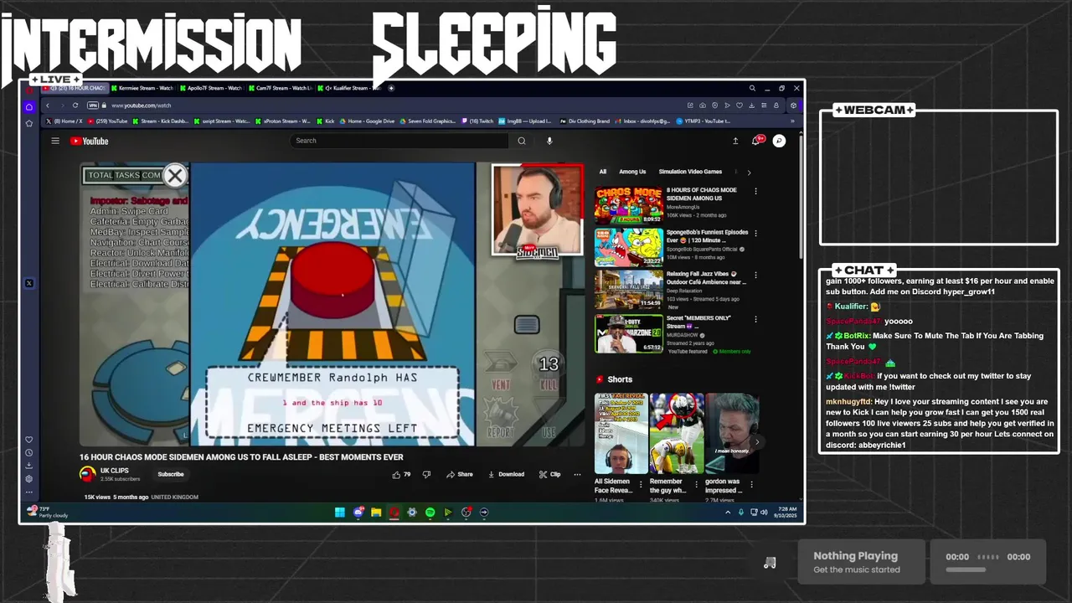Open the Div Clothing Brand bookmark
The width and height of the screenshot is (1072, 603).
[585, 121]
